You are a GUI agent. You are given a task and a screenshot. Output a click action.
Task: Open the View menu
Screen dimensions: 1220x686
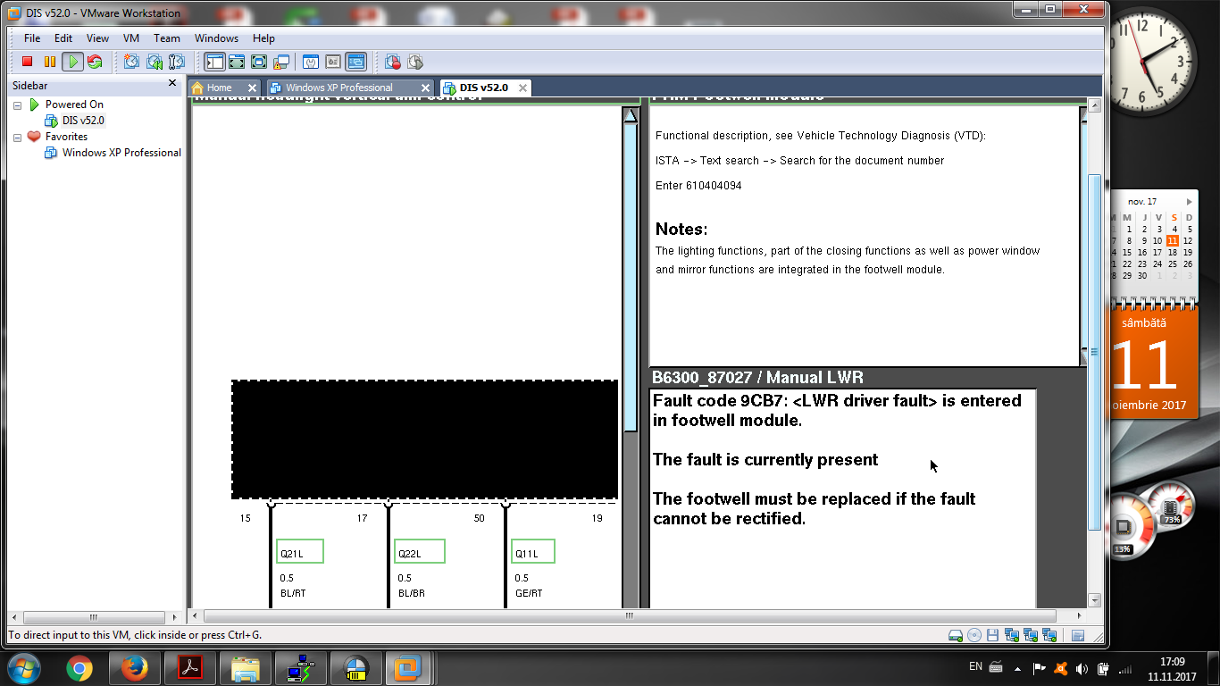(97, 38)
